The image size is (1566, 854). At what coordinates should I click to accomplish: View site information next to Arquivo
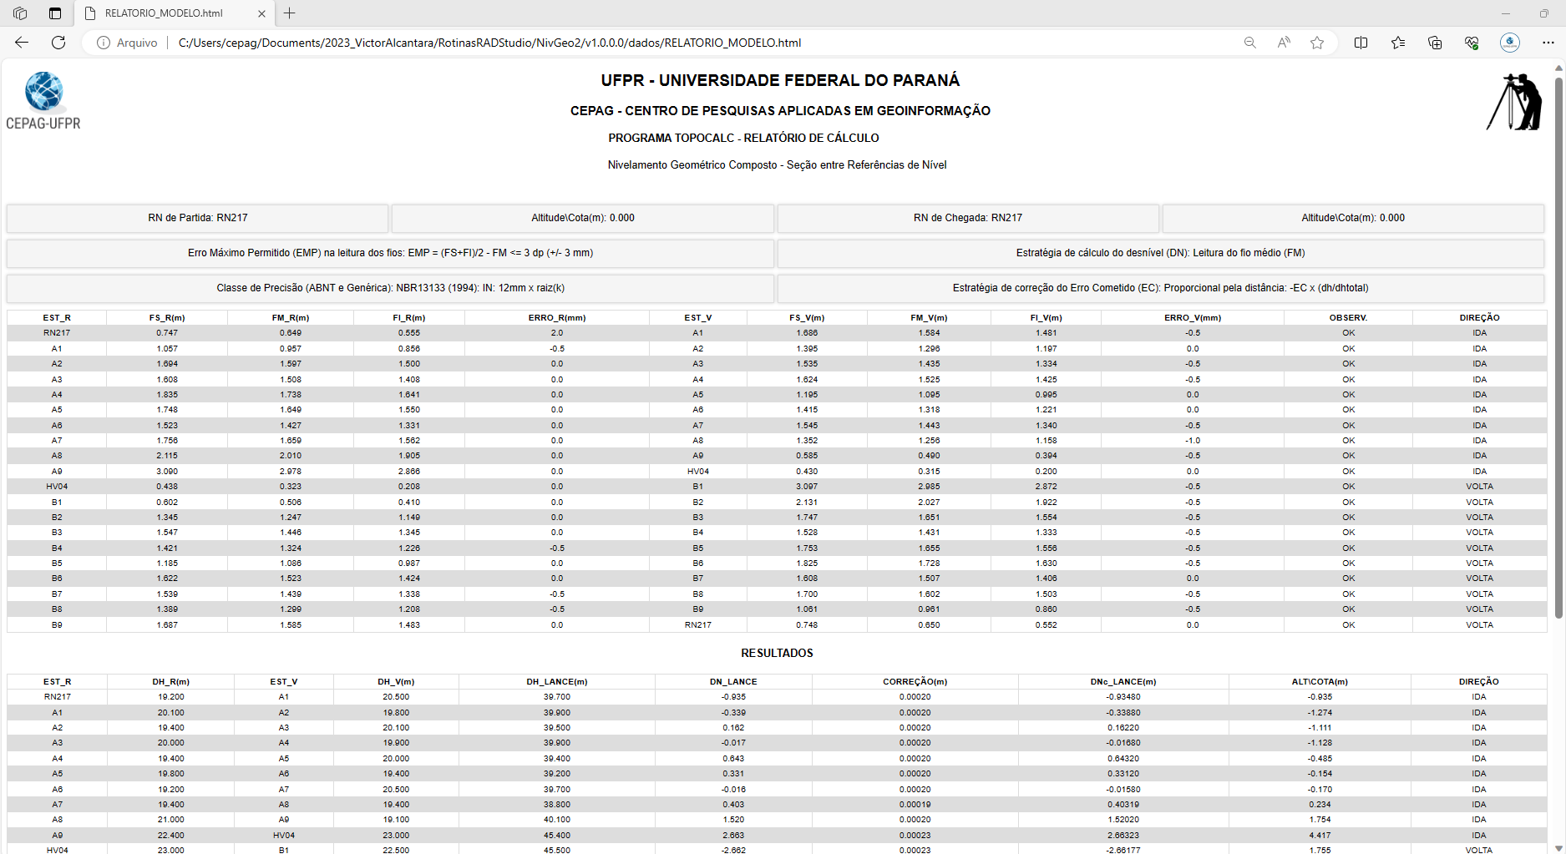point(104,43)
